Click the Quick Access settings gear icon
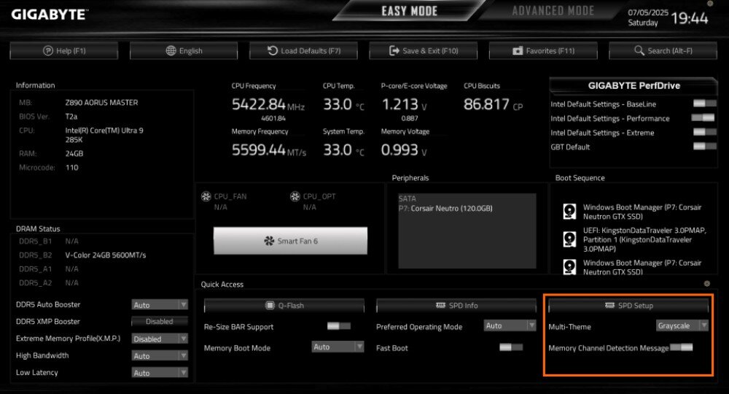The width and height of the screenshot is (729, 394). 706,283
